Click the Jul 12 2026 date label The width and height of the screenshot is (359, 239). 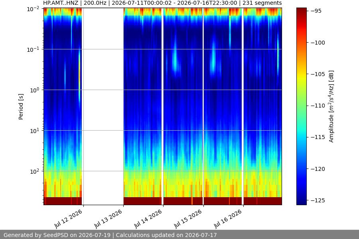[x=68, y=219]
